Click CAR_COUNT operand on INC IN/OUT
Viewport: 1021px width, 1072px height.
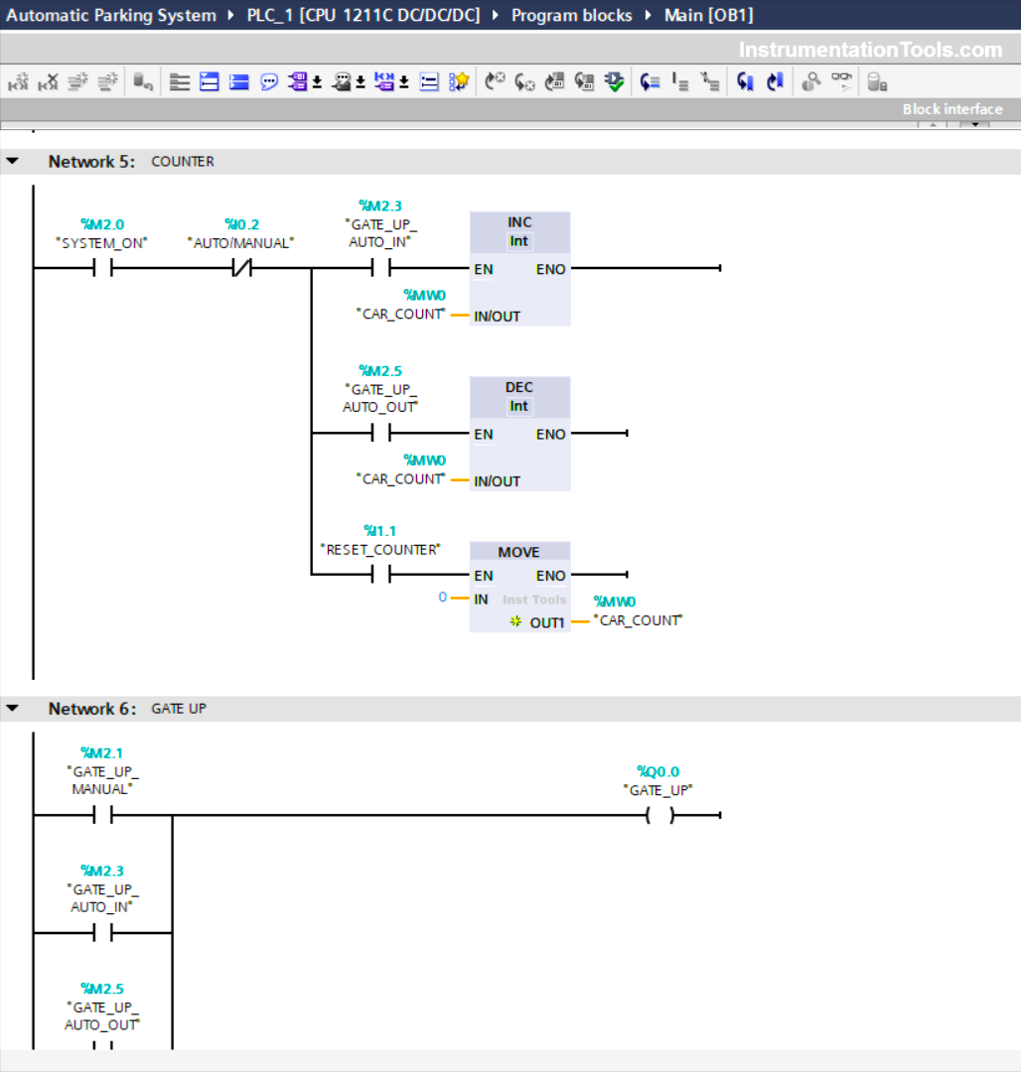(x=400, y=314)
